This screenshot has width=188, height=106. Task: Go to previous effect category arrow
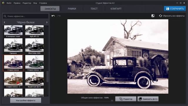tap(4, 22)
